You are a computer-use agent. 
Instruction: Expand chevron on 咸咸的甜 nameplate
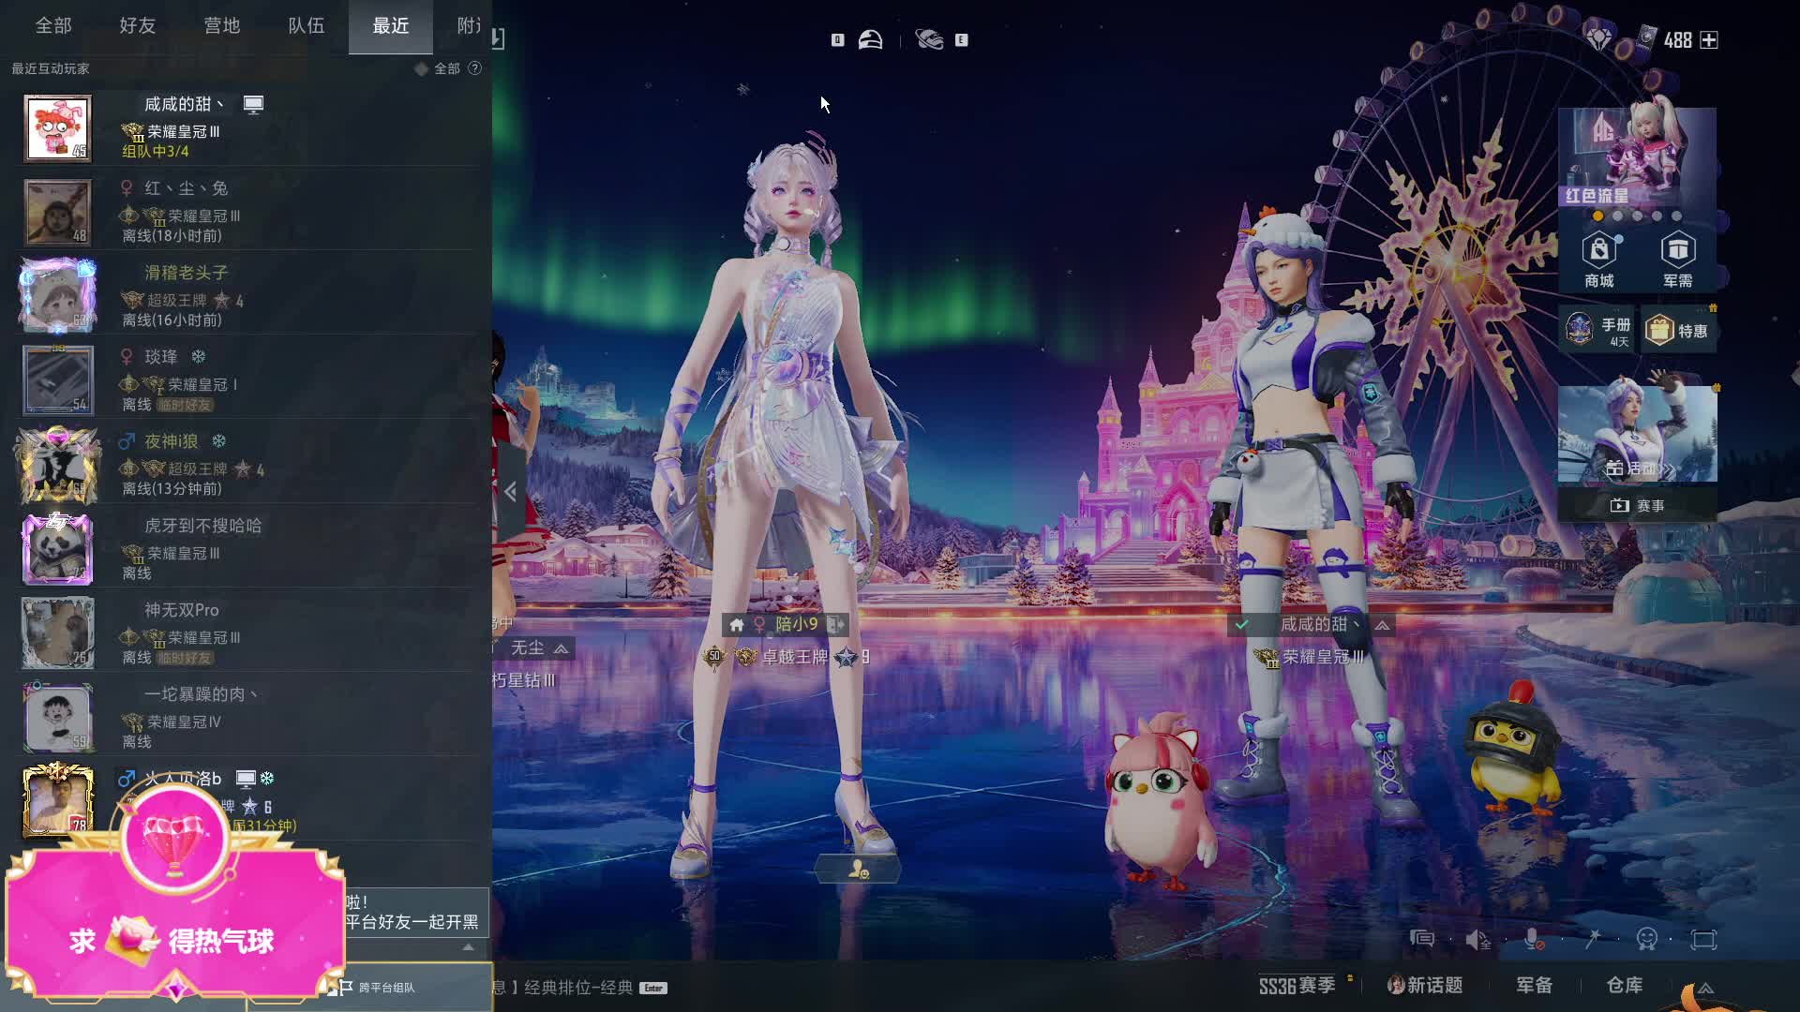pyautogui.click(x=1382, y=625)
